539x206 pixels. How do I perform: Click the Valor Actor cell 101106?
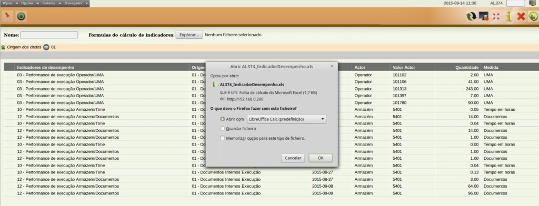(x=400, y=81)
